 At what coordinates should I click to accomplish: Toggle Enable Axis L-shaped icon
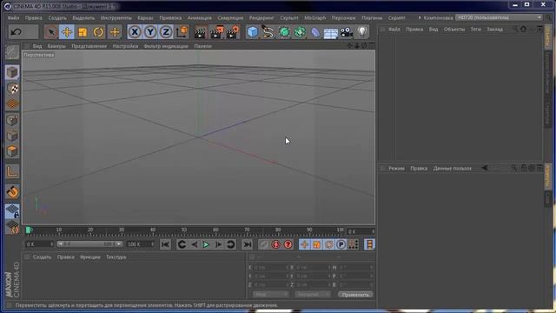click(x=12, y=172)
